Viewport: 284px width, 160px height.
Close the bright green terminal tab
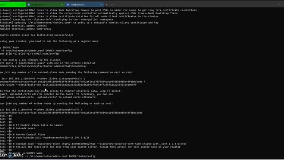(x=23, y=4)
